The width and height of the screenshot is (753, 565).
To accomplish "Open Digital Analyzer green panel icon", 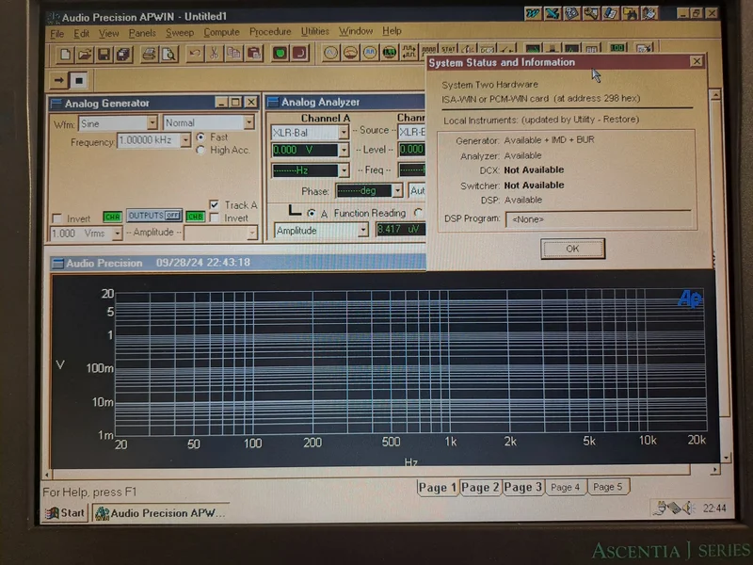I will click(390, 52).
